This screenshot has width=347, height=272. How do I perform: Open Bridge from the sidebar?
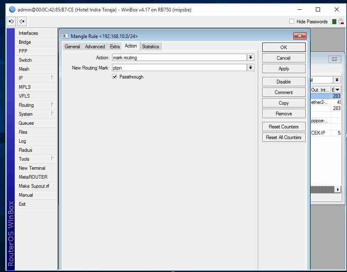point(36,42)
